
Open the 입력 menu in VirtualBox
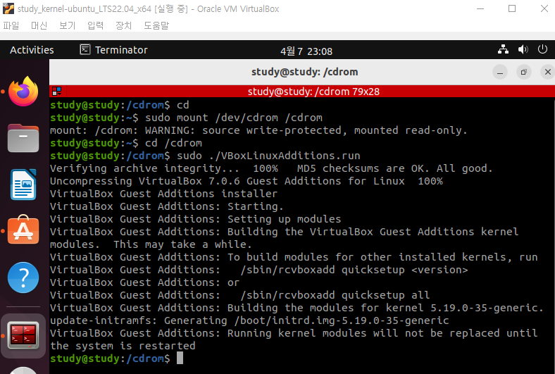click(96, 25)
